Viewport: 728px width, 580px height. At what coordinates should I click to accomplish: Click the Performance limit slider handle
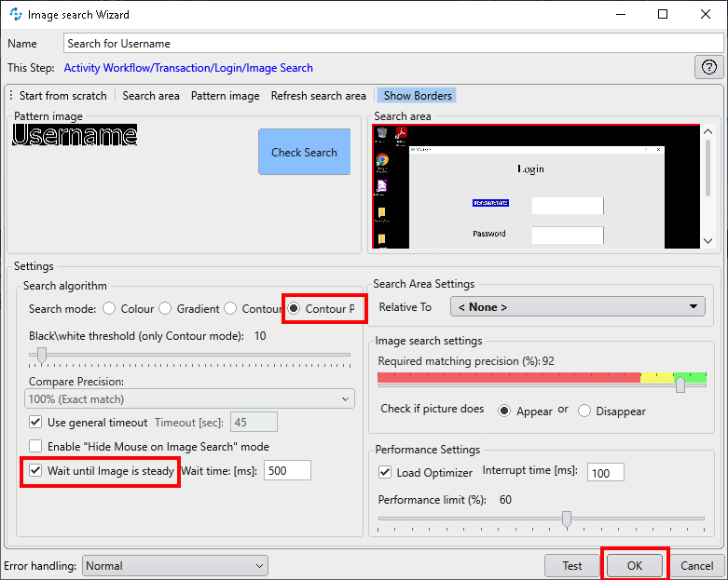click(566, 519)
